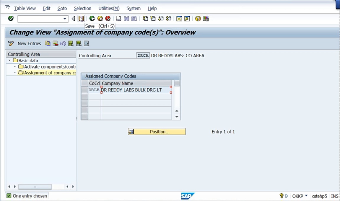Click the Undo Change icon

[63, 44]
